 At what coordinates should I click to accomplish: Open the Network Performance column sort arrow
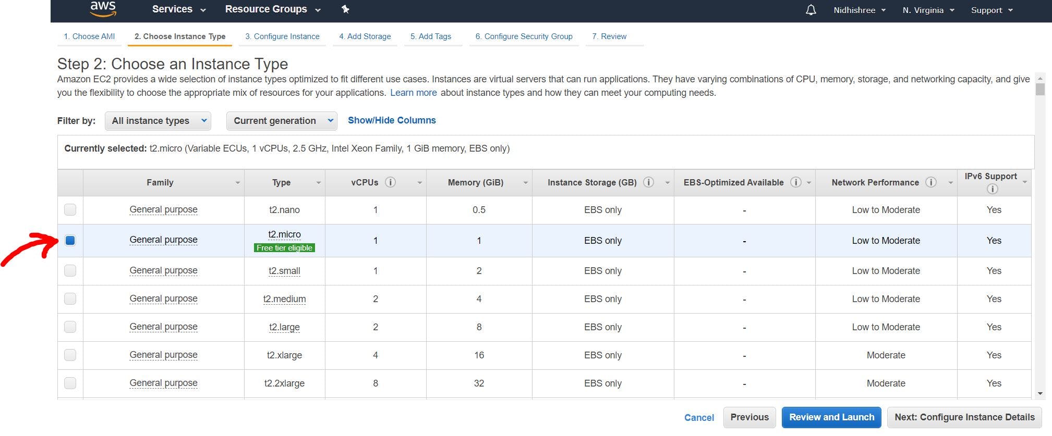(x=950, y=183)
